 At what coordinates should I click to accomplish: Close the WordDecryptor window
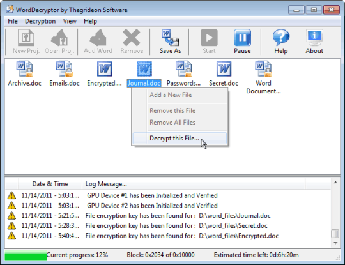pos(332,10)
